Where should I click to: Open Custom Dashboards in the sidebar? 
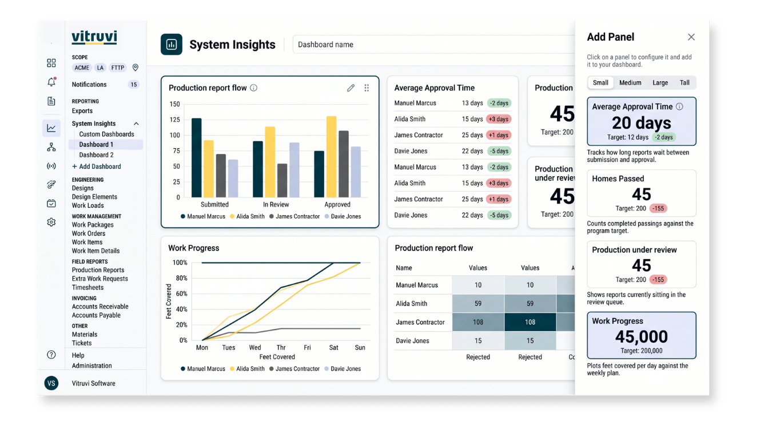(x=106, y=134)
